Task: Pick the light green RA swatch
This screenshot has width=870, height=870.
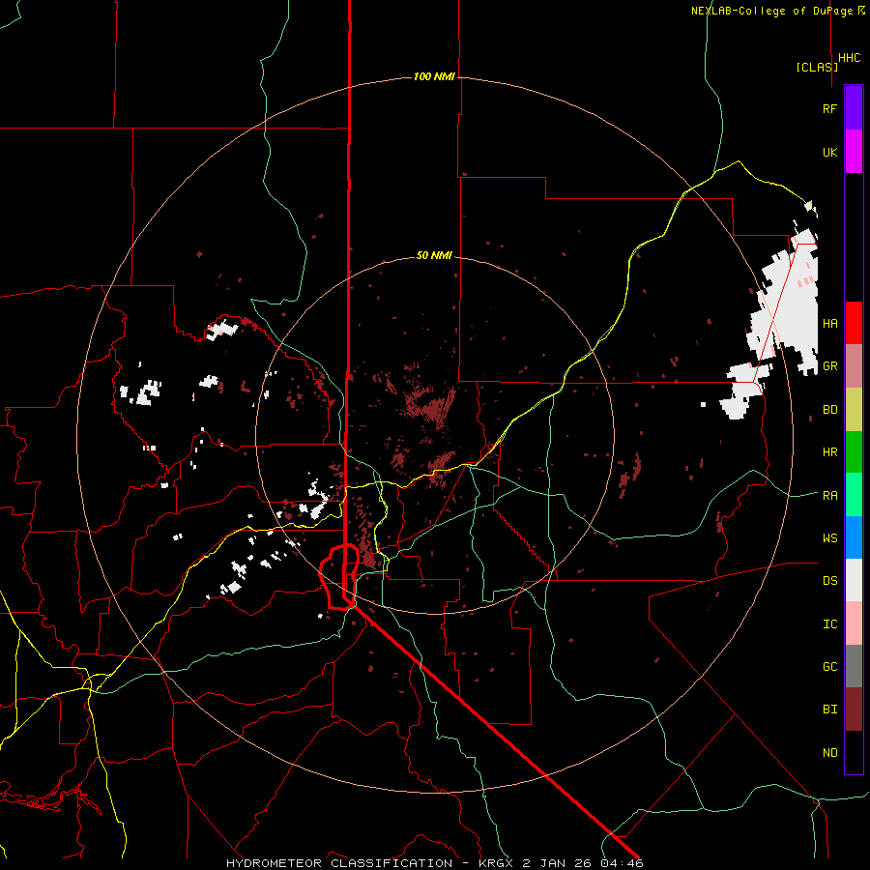Action: pos(854,495)
